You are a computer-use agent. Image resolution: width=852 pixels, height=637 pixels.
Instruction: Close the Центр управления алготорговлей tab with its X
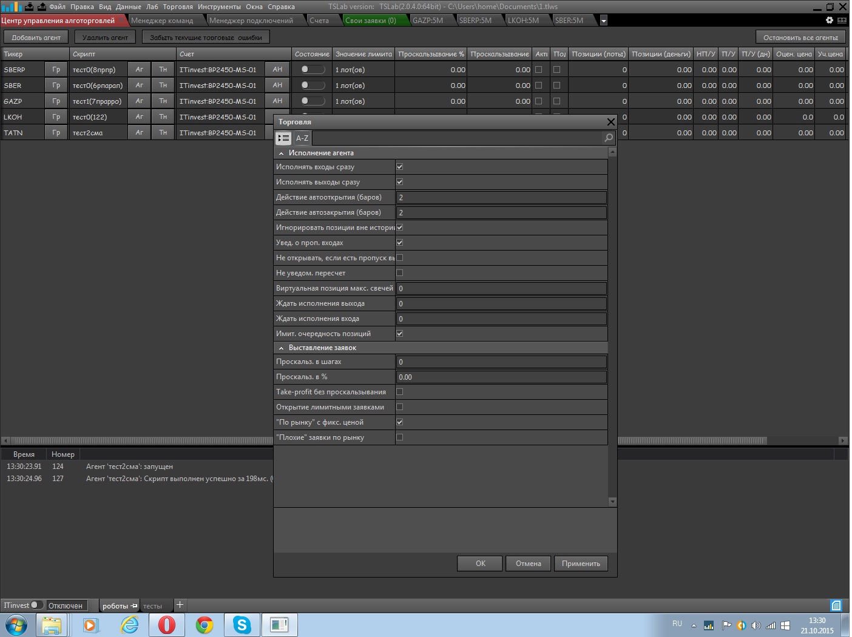click(x=122, y=21)
